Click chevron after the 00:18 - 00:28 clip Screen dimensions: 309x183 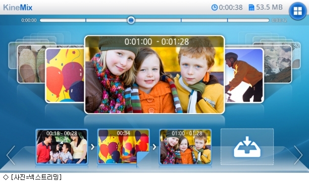92,147
